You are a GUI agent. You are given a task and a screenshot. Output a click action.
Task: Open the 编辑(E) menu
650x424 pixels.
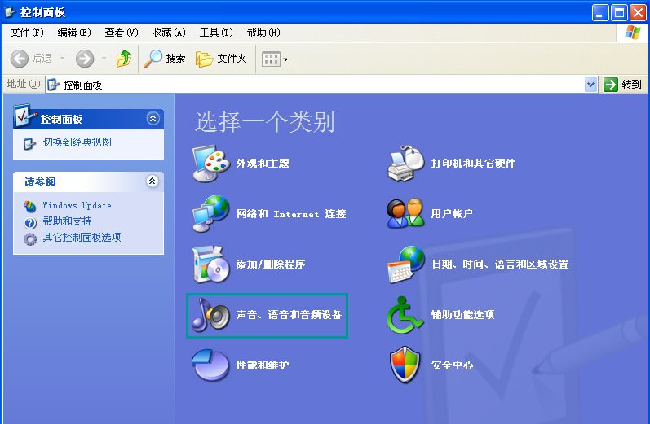coord(73,33)
